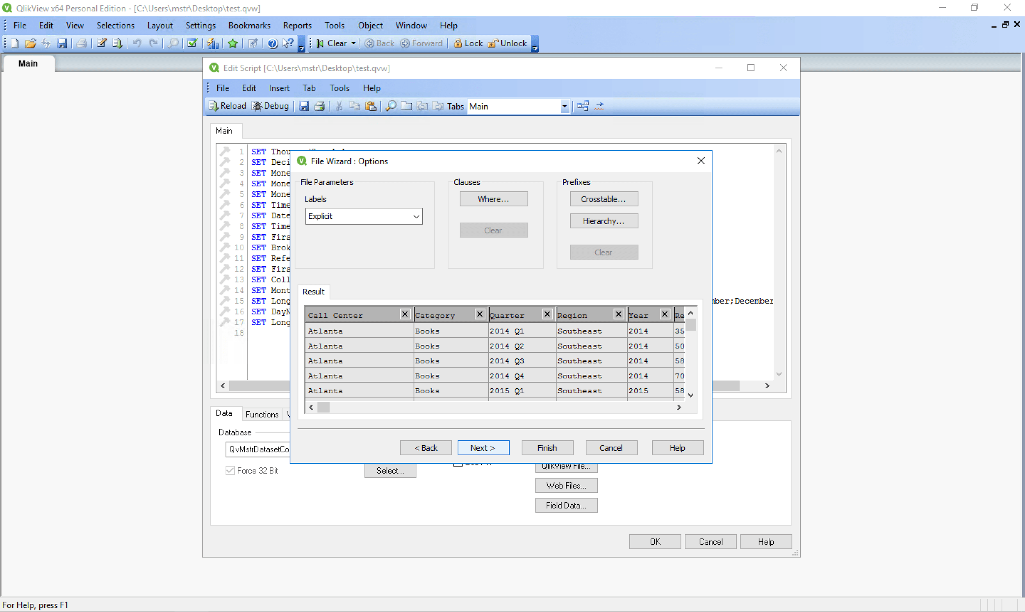Image resolution: width=1025 pixels, height=612 pixels.
Task: Click the Paste icon in script toolbar
Action: tap(371, 106)
